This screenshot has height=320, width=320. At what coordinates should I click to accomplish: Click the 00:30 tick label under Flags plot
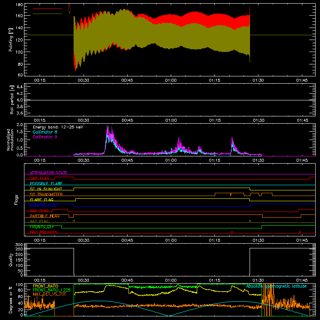point(83,240)
